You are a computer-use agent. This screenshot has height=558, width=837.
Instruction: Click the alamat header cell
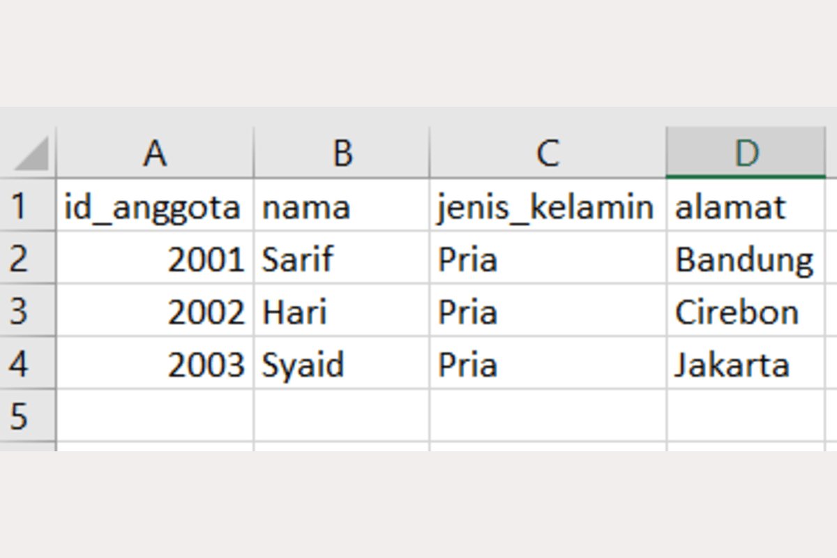point(746,206)
